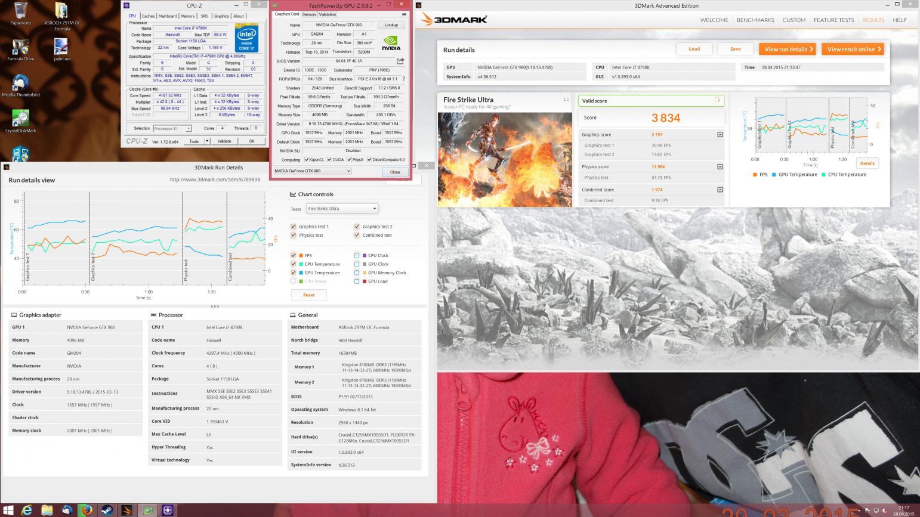This screenshot has height=517, width=920.
Task: Uncheck Physics test checkbox
Action: coord(294,235)
